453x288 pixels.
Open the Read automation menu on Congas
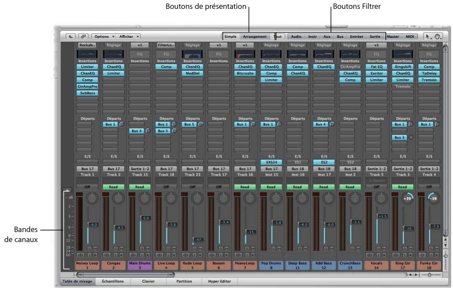click(113, 187)
